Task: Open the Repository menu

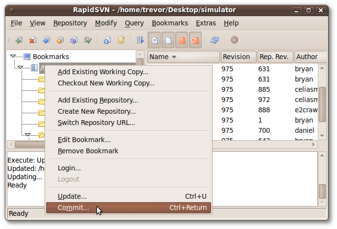Action: click(x=70, y=23)
